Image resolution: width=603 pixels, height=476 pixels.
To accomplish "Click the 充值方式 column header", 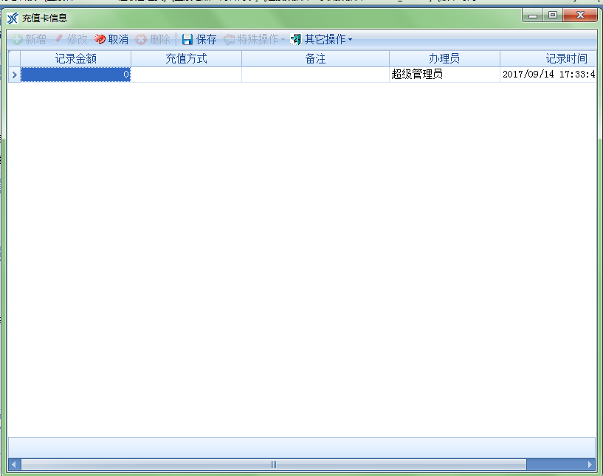I will pos(187,59).
